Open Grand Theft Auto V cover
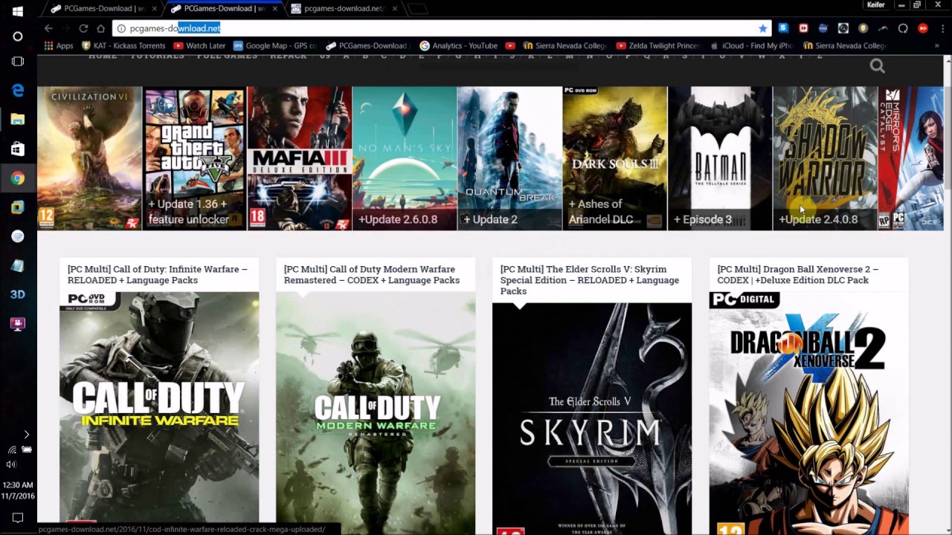Image resolution: width=952 pixels, height=535 pixels. tap(195, 158)
